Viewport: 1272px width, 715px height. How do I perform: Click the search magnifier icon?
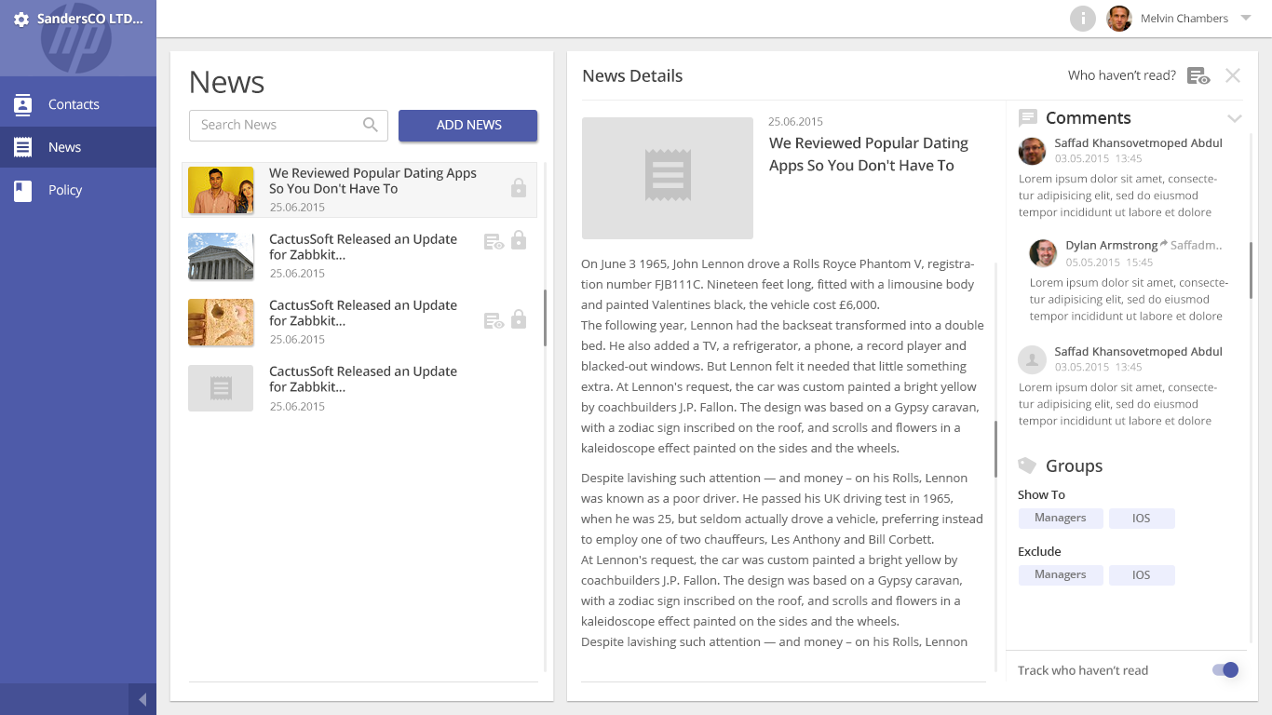tap(371, 125)
